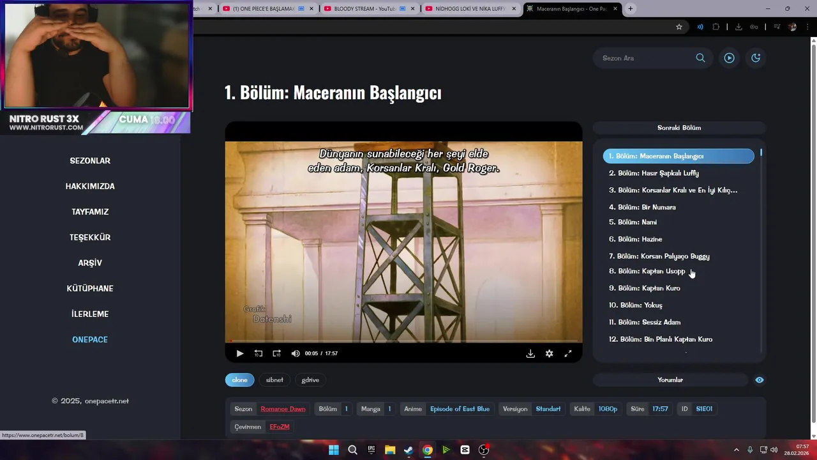The height and width of the screenshot is (460, 817).
Task: Select 2. Bölüm: Hasır Şapkalı Luffy
Action: (x=678, y=173)
